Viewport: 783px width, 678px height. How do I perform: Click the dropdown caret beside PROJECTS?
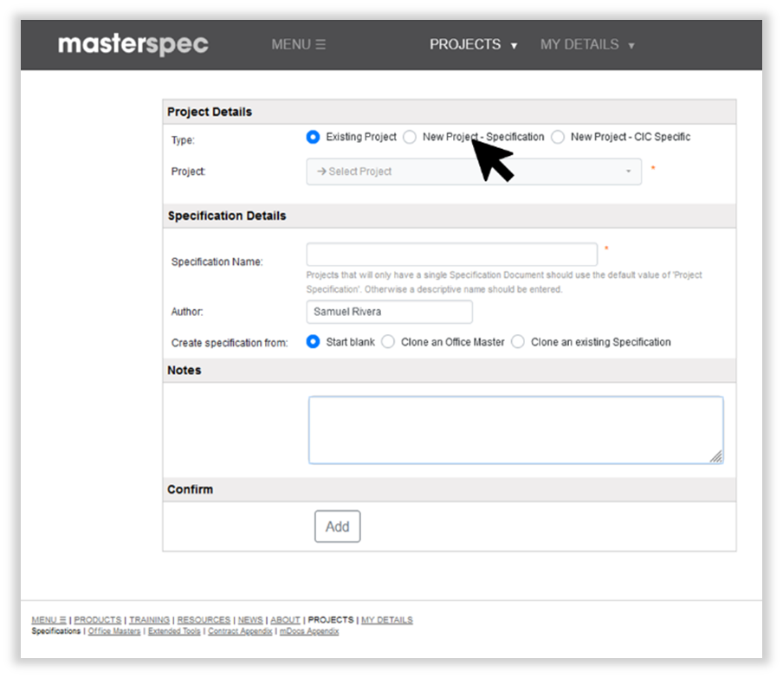coord(514,45)
